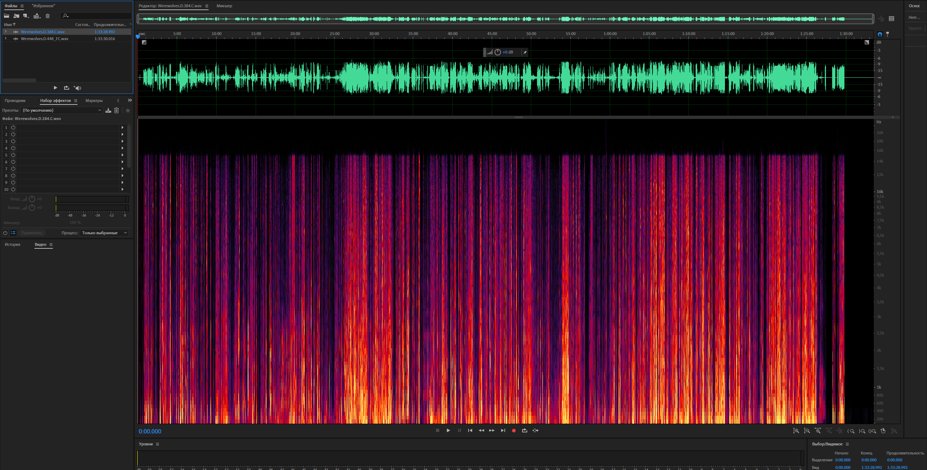
Task: Switch to the Маркеры tab
Action: pos(94,101)
